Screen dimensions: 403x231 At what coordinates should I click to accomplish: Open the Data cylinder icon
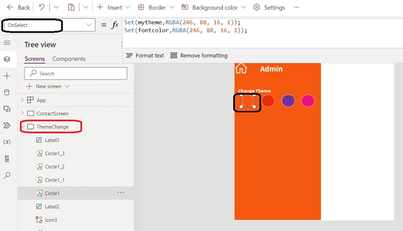point(7,92)
